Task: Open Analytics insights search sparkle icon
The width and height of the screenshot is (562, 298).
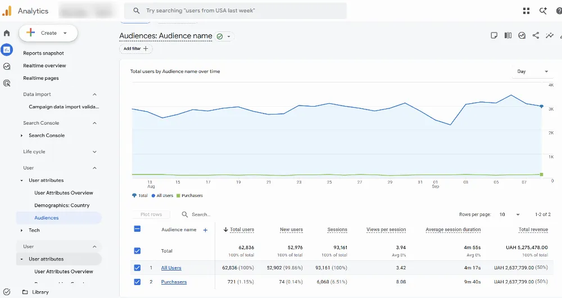Action: (x=543, y=11)
